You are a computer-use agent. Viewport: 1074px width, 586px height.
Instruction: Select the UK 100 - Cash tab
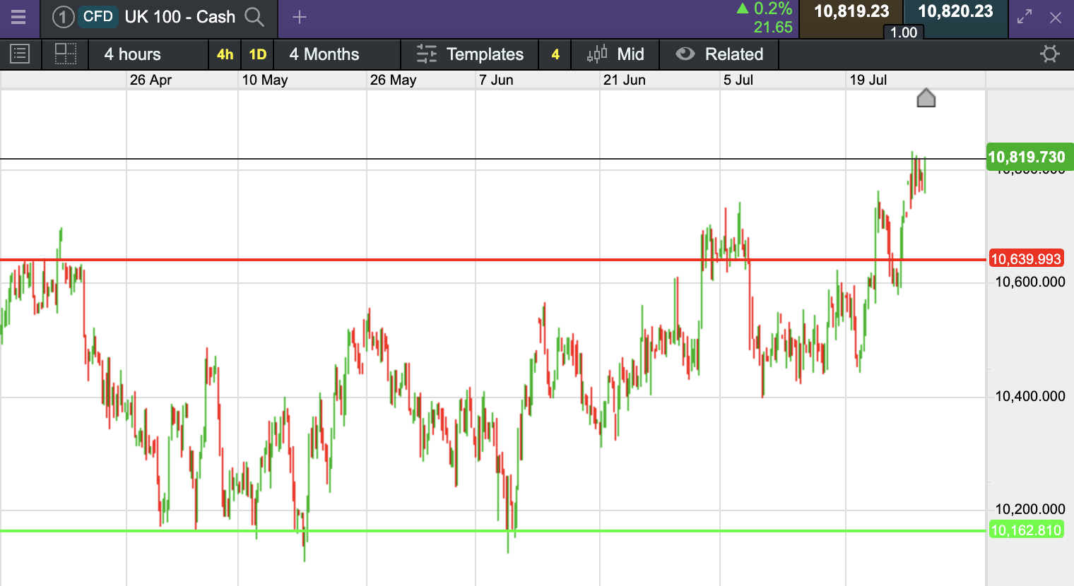[159, 17]
